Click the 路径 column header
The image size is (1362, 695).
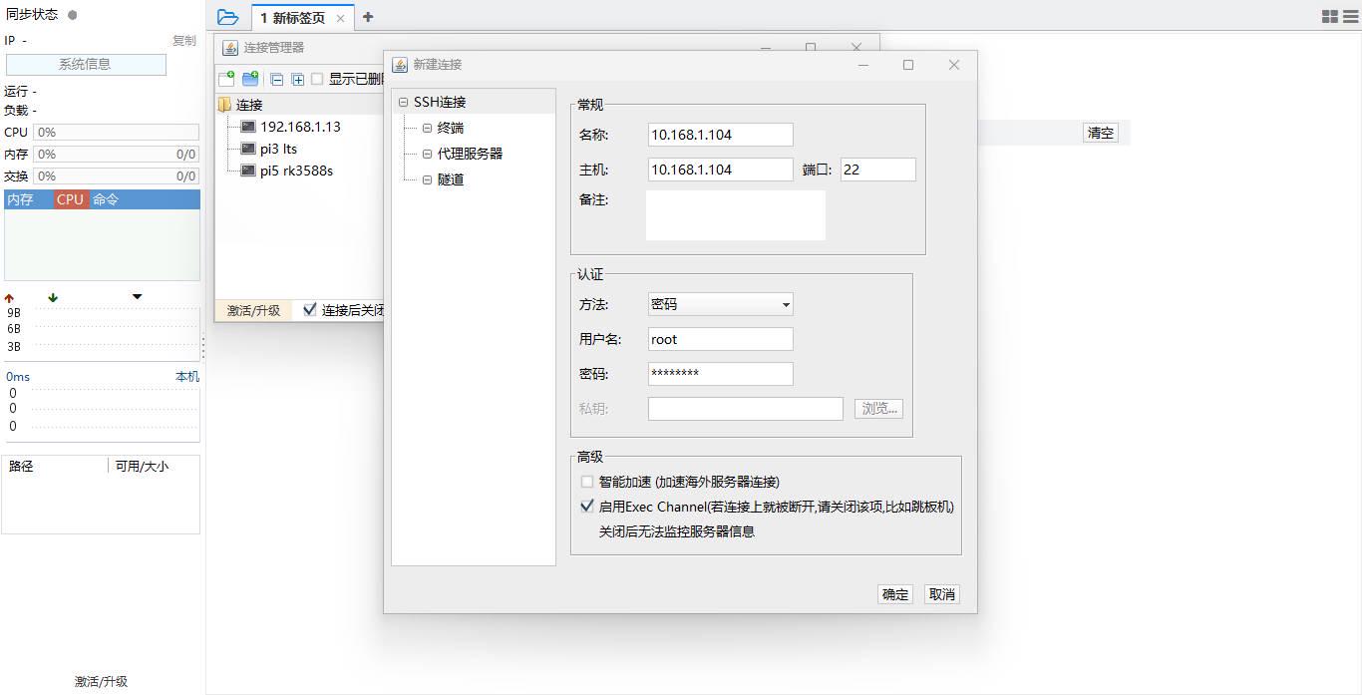coord(21,467)
